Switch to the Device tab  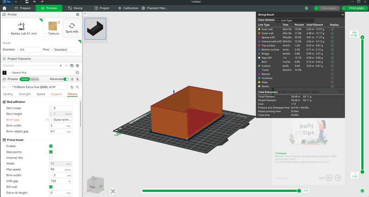(x=75, y=8)
